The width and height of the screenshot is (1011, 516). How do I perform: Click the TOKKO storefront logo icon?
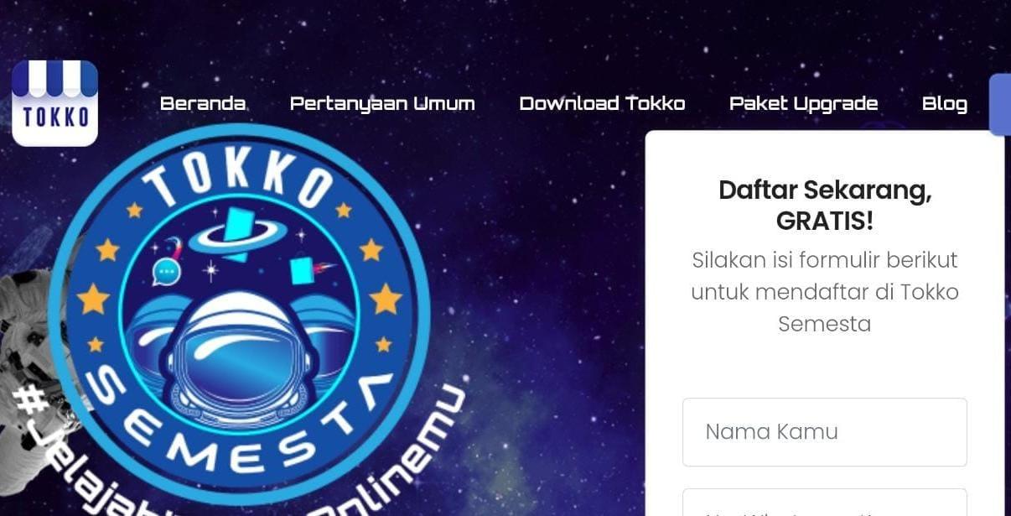(55, 103)
